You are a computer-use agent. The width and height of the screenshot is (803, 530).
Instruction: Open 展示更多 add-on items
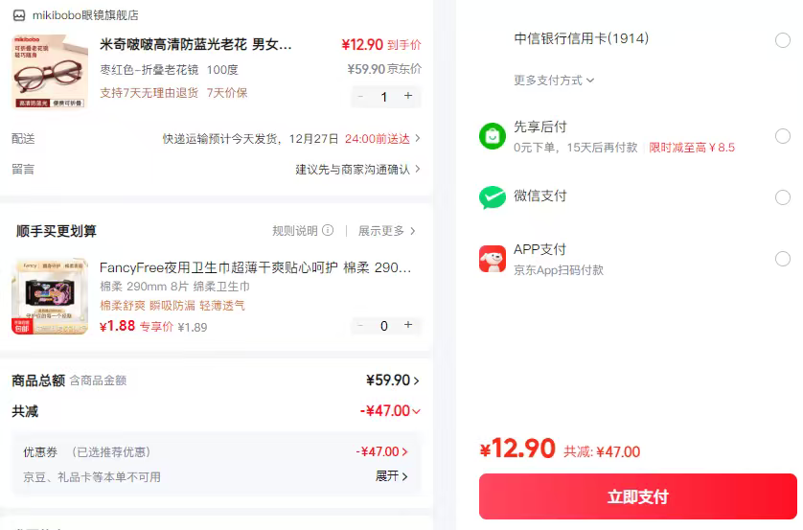click(387, 231)
